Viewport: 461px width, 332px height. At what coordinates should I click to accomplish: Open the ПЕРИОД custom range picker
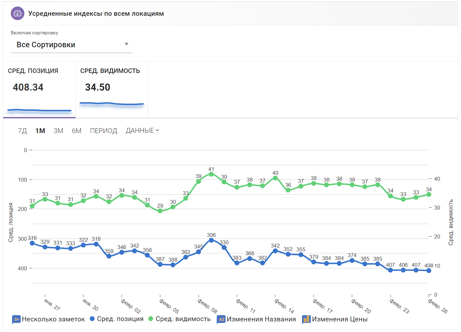point(103,131)
